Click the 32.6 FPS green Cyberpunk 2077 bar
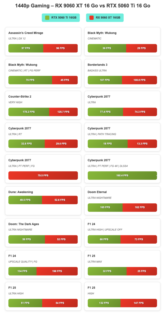 point(26,144)
